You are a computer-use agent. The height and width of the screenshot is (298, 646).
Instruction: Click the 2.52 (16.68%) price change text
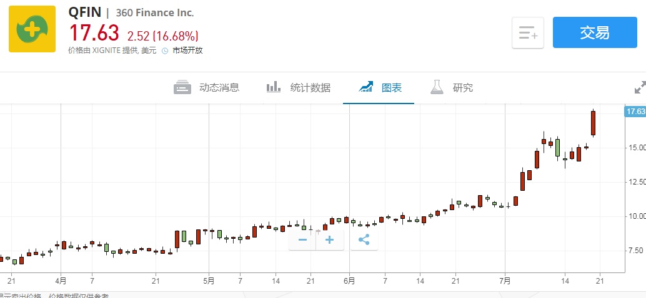(163, 35)
